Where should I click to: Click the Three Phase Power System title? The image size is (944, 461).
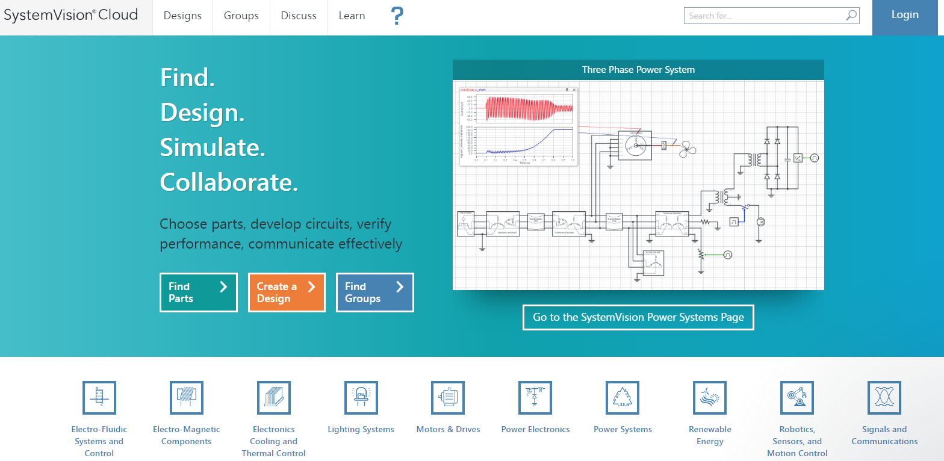click(638, 70)
